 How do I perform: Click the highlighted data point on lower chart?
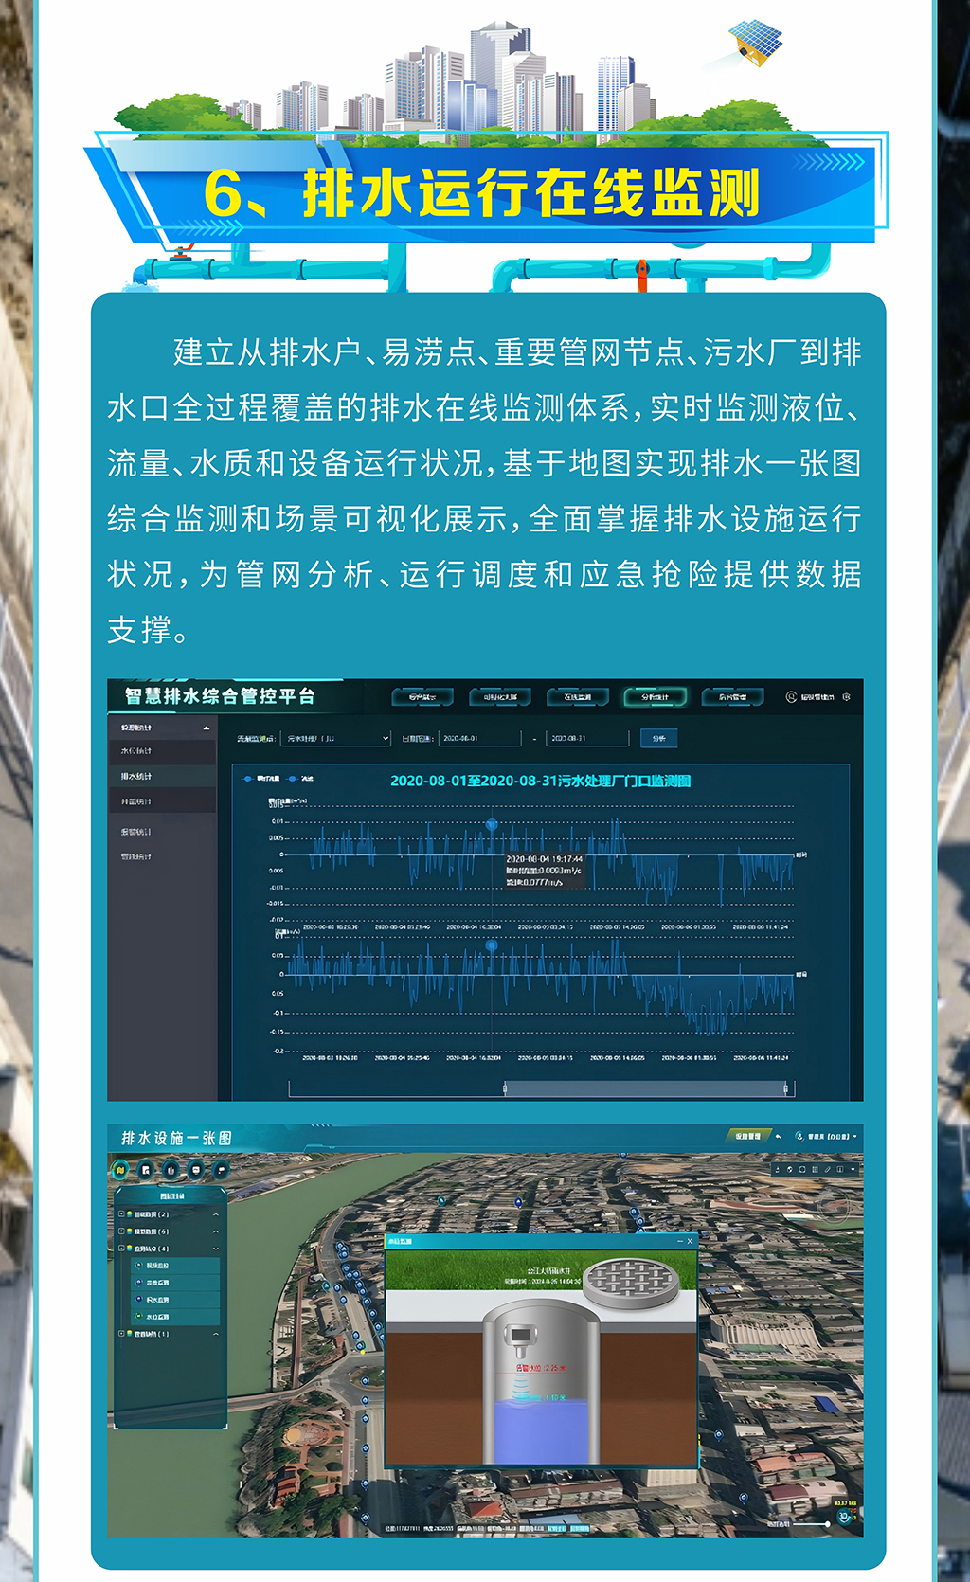492,945
